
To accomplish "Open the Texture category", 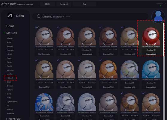I will [11, 114].
